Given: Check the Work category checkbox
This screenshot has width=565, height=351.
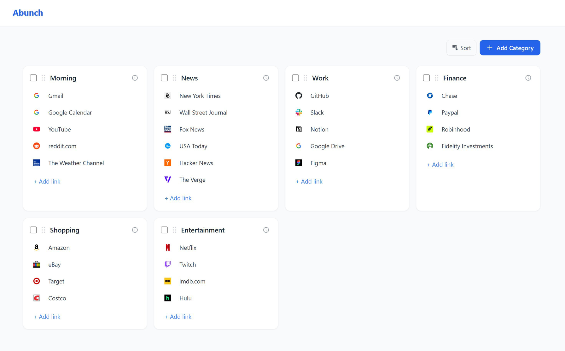Looking at the screenshot, I should pyautogui.click(x=295, y=78).
